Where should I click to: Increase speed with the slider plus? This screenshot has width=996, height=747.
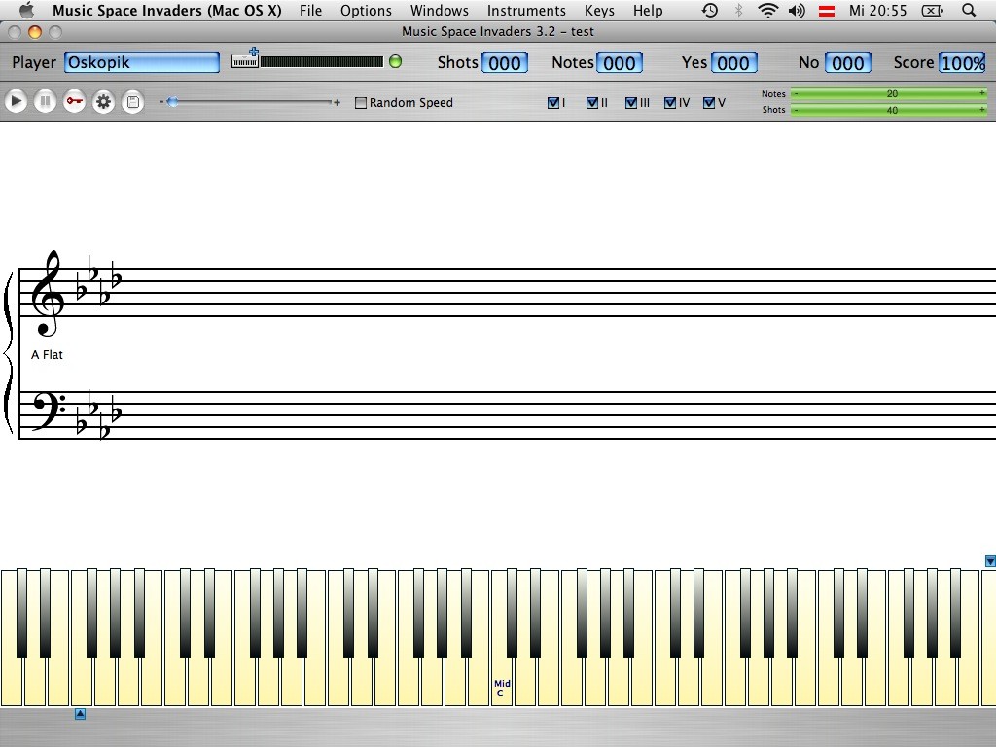click(x=337, y=102)
